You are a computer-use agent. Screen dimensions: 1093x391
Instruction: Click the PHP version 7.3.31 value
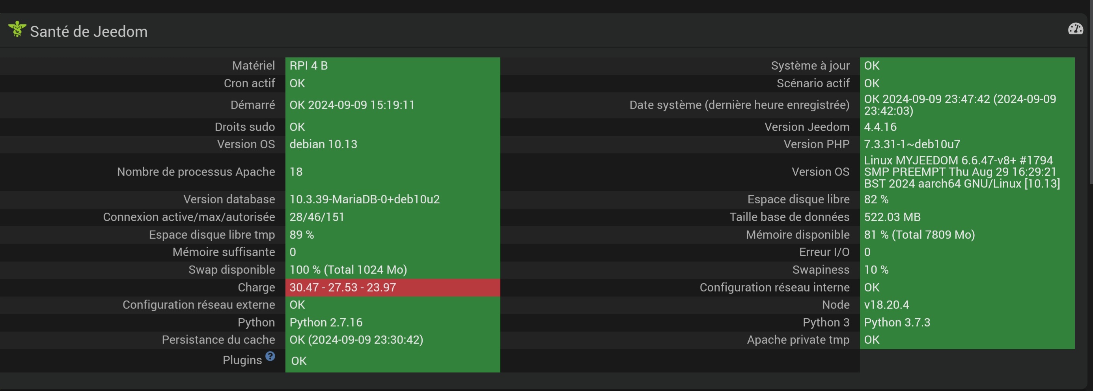[x=912, y=144]
